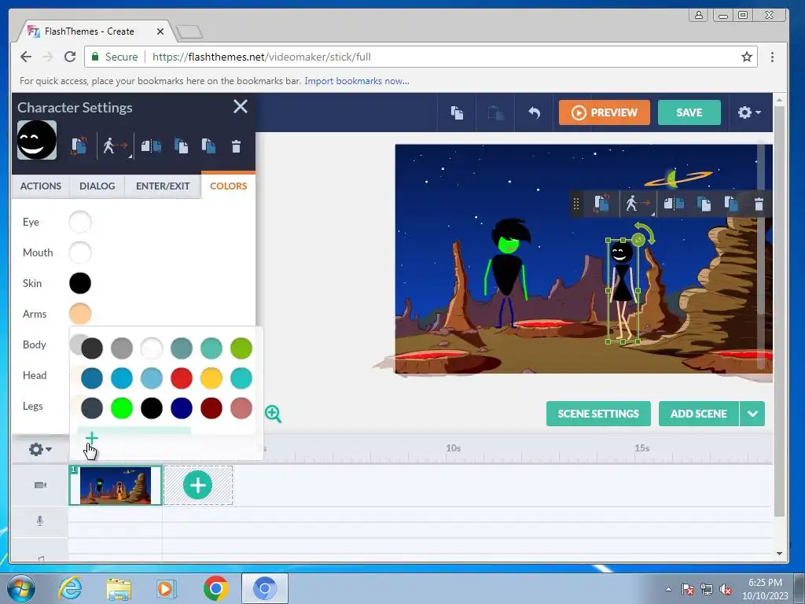Open Internet Explorer from taskbar
The image size is (805, 604).
[70, 588]
